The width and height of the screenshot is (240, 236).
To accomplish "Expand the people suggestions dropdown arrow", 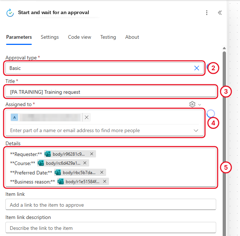I will pos(196,131).
